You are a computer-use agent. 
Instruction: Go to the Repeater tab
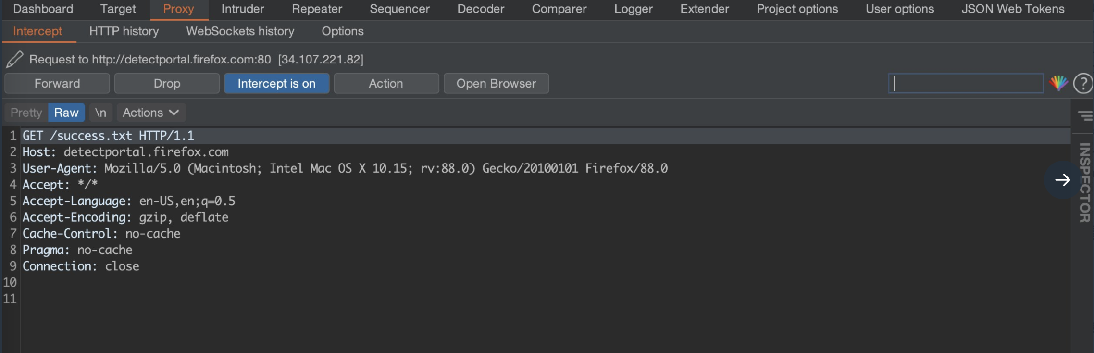click(317, 9)
